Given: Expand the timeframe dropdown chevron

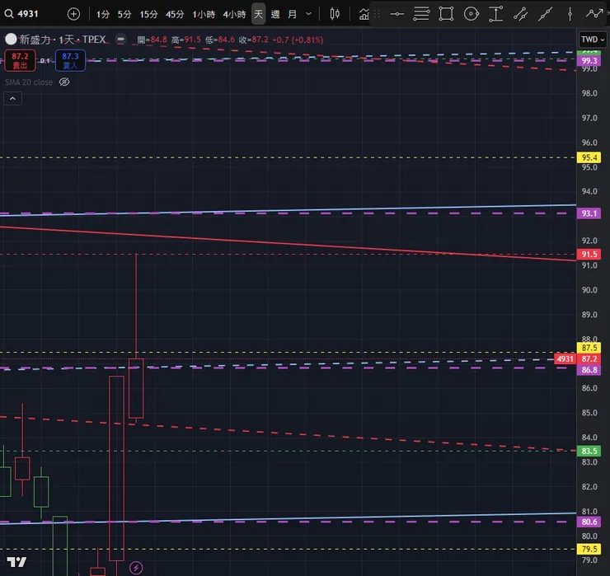Looking at the screenshot, I should [x=308, y=14].
